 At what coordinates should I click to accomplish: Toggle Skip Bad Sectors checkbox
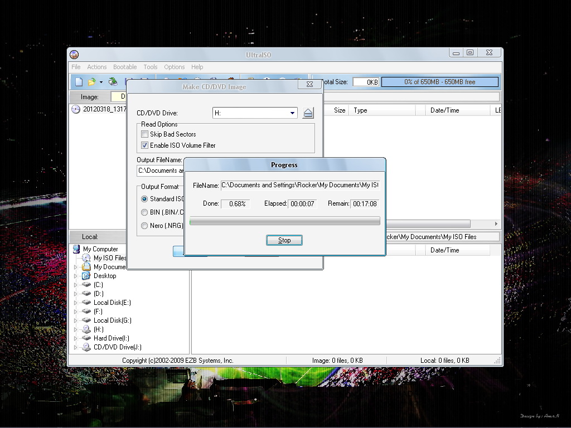pyautogui.click(x=144, y=134)
